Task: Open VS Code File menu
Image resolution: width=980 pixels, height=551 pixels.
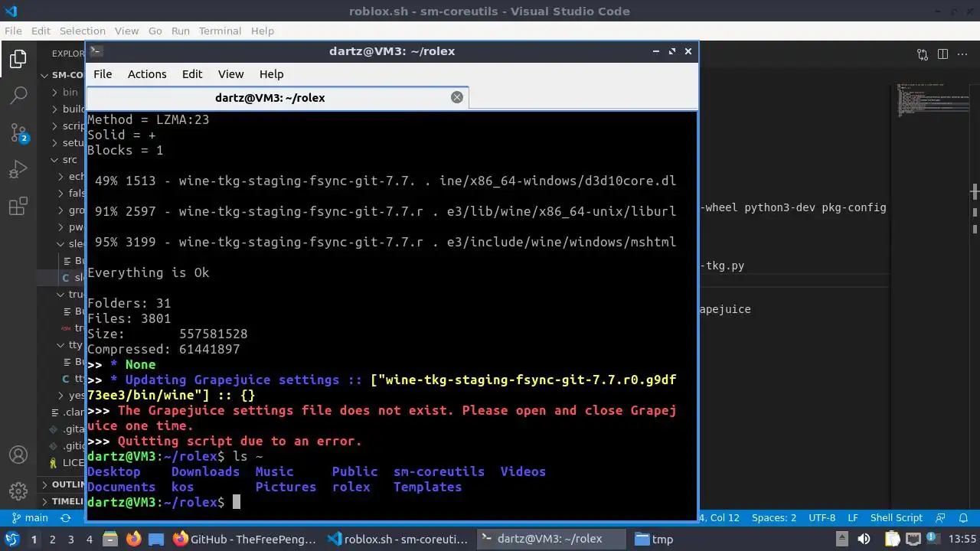Action: point(13,31)
